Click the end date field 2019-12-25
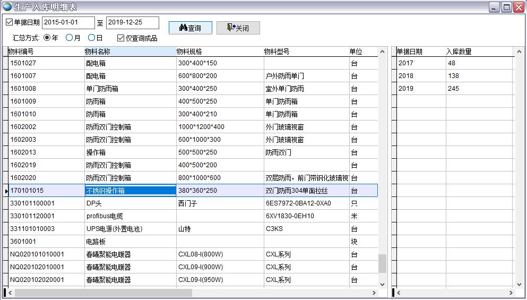527x300 pixels. click(x=132, y=22)
